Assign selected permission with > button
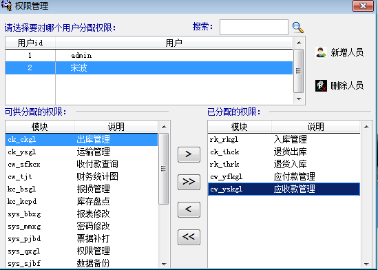378x270 pixels. pos(189,154)
